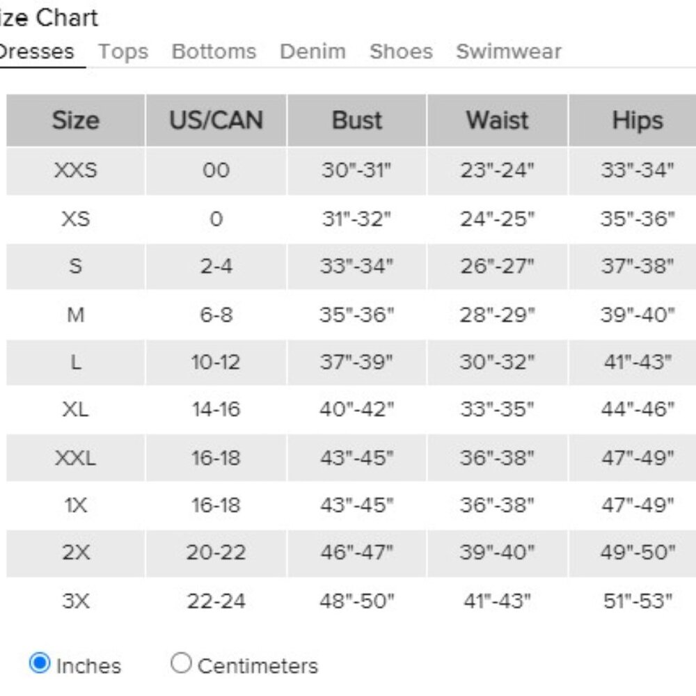Image resolution: width=696 pixels, height=696 pixels.
Task: Select the Inches radio button
Action: pos(40,663)
